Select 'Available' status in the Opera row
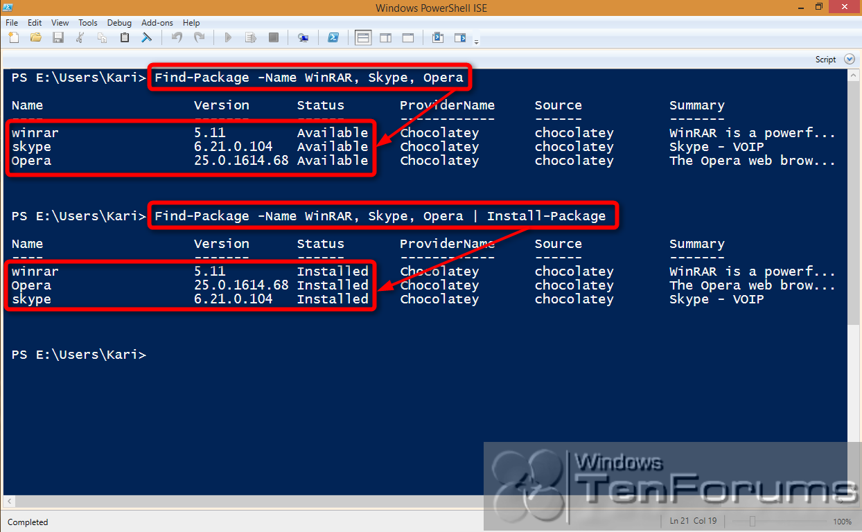The height and width of the screenshot is (532, 862). [x=333, y=161]
